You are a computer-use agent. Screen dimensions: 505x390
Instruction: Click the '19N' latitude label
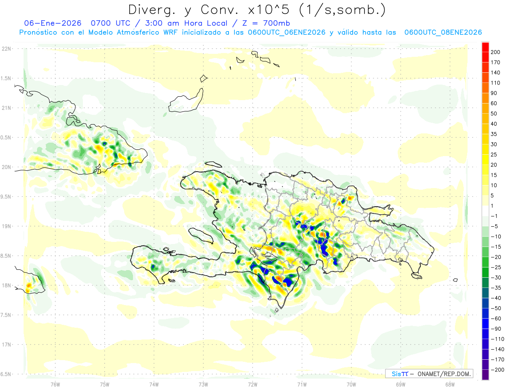tap(5, 226)
